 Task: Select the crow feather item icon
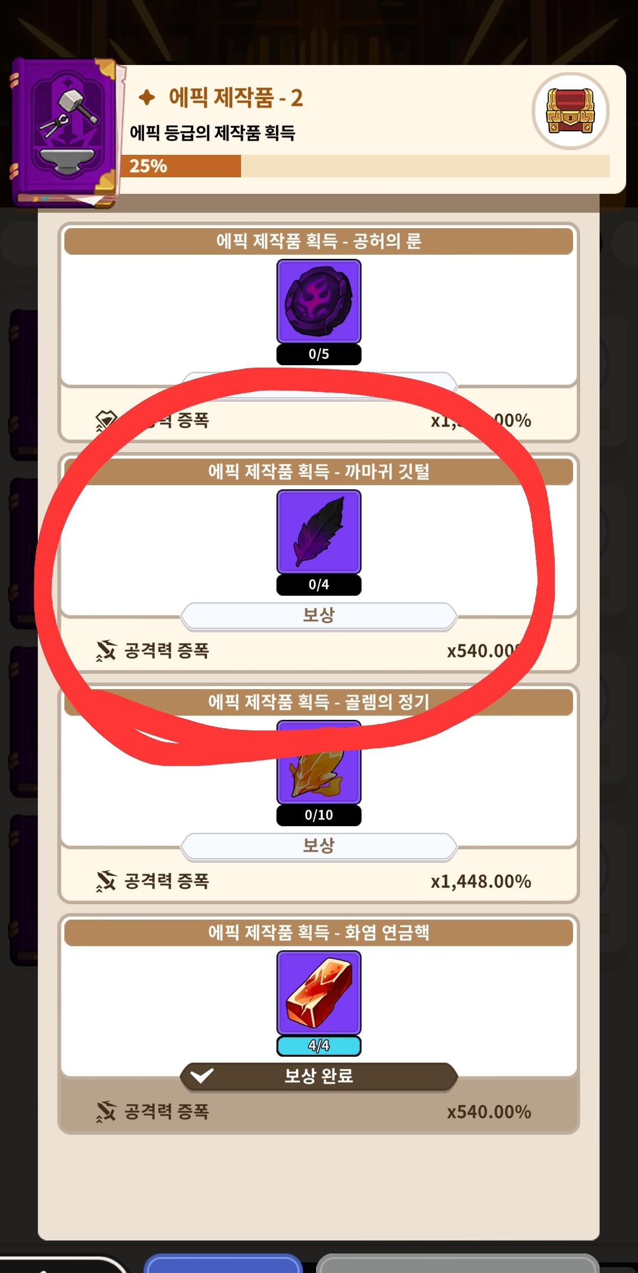(319, 531)
